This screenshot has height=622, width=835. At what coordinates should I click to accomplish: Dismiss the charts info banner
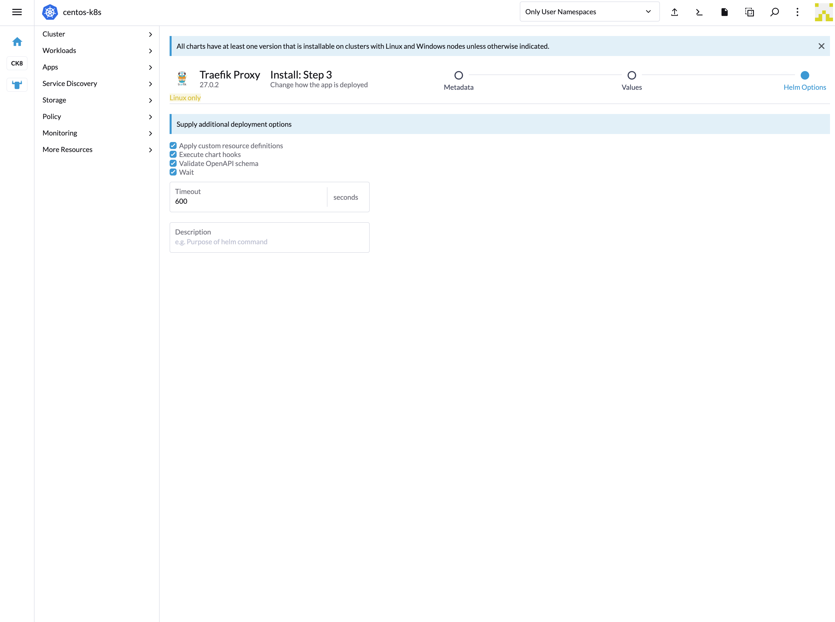pyautogui.click(x=821, y=46)
